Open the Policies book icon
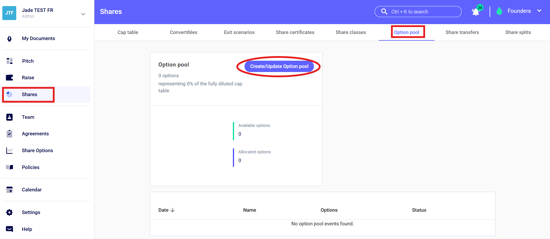Viewport: 550px width, 239px height. [9, 167]
